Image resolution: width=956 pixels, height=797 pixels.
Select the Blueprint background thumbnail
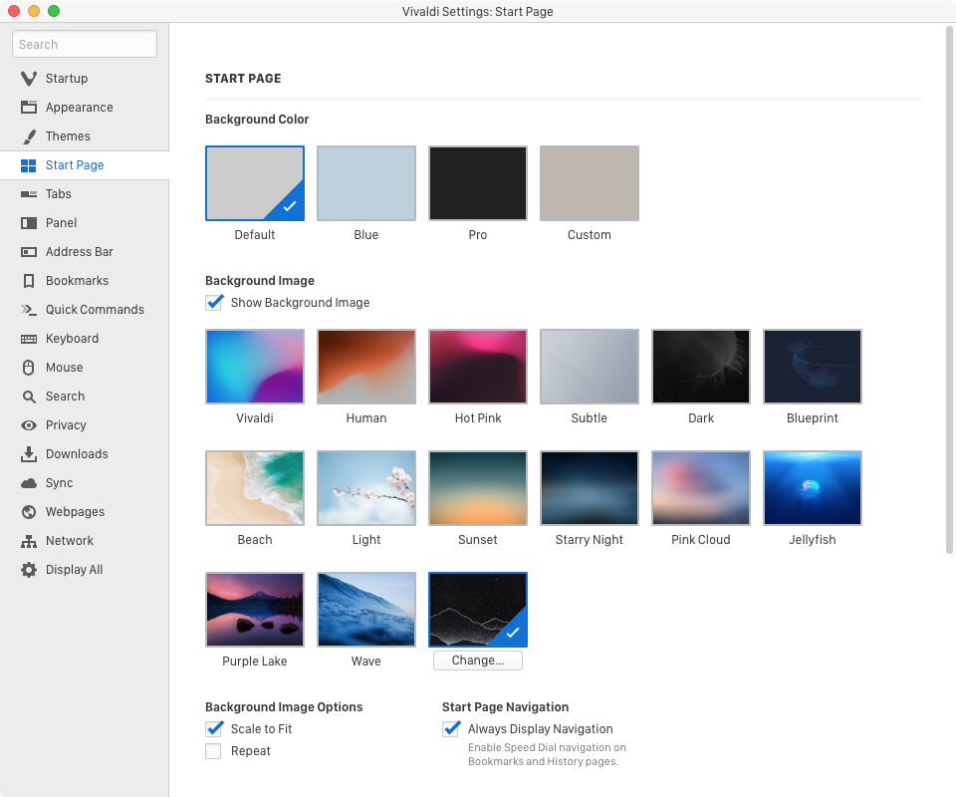click(813, 367)
